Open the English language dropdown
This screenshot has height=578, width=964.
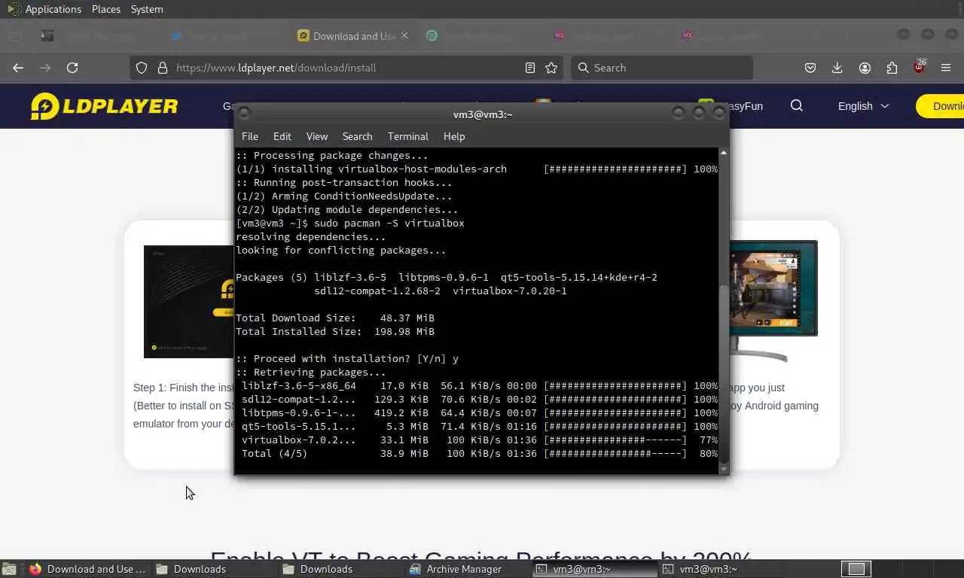tap(863, 106)
